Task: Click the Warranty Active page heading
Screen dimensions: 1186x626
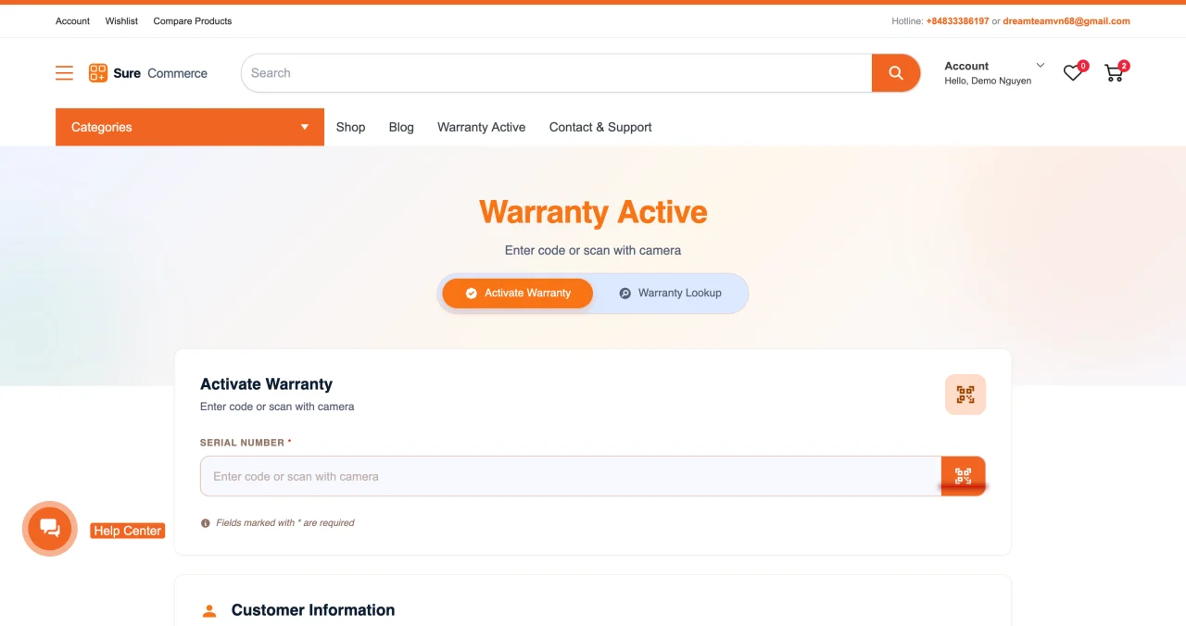Action: point(593,212)
